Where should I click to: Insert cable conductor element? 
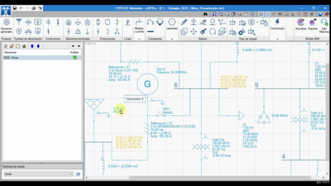(48, 22)
